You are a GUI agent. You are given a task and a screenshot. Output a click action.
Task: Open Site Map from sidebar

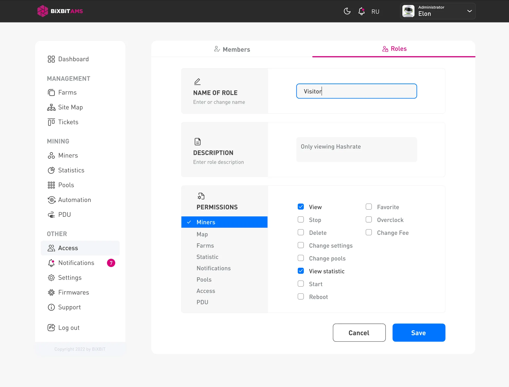(x=65, y=107)
